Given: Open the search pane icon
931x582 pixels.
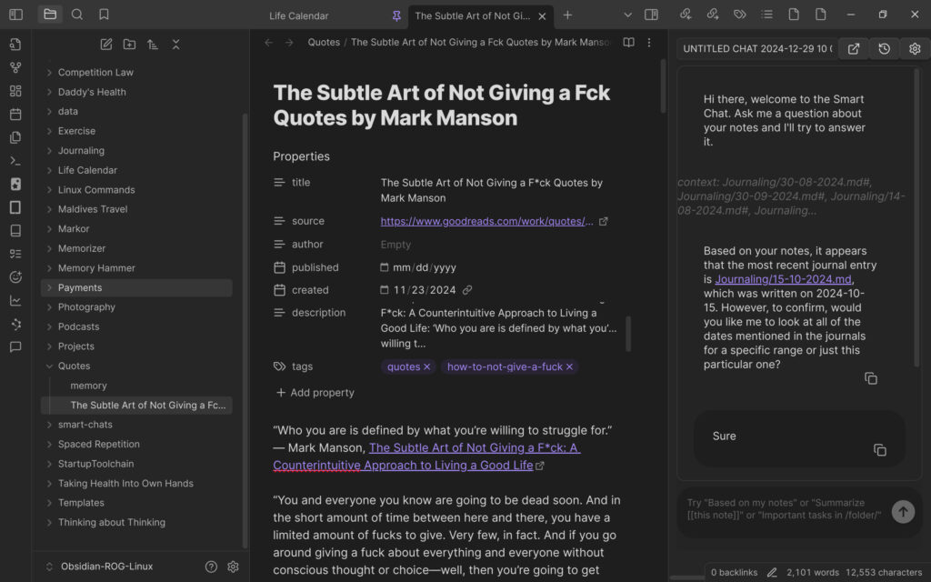Looking at the screenshot, I should point(77,15).
